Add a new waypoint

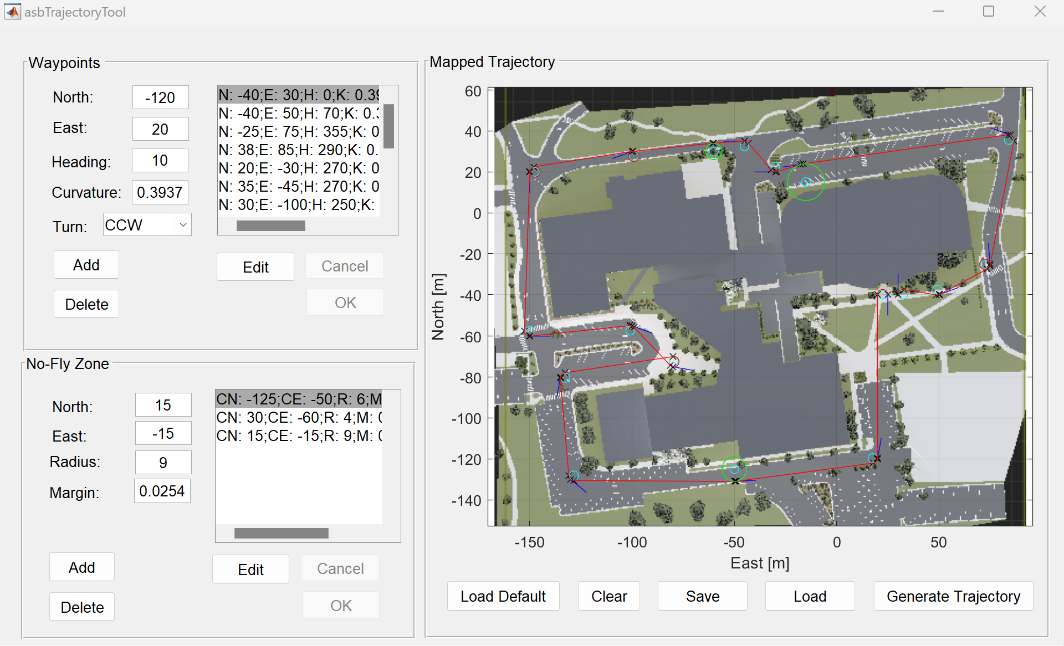pyautogui.click(x=86, y=265)
